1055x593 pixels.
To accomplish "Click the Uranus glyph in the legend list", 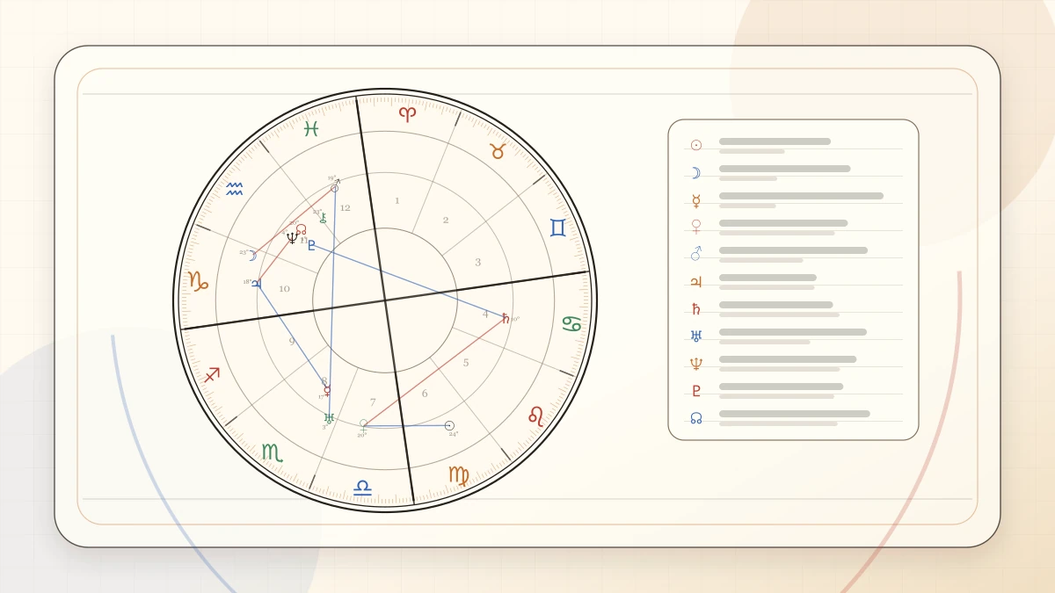I will pyautogui.click(x=696, y=336).
